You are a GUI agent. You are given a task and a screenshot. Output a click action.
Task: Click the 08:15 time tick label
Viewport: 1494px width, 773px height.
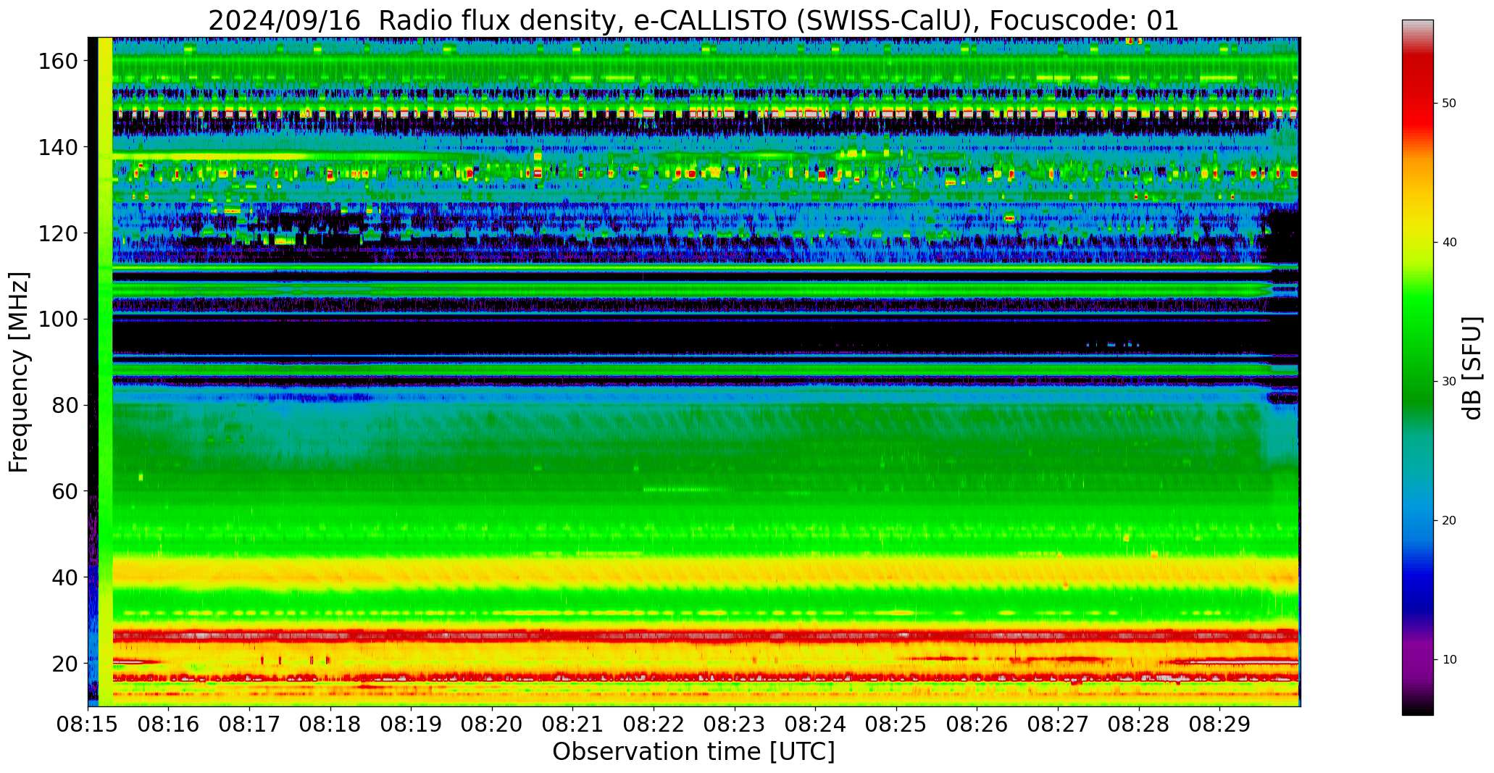tap(88, 724)
